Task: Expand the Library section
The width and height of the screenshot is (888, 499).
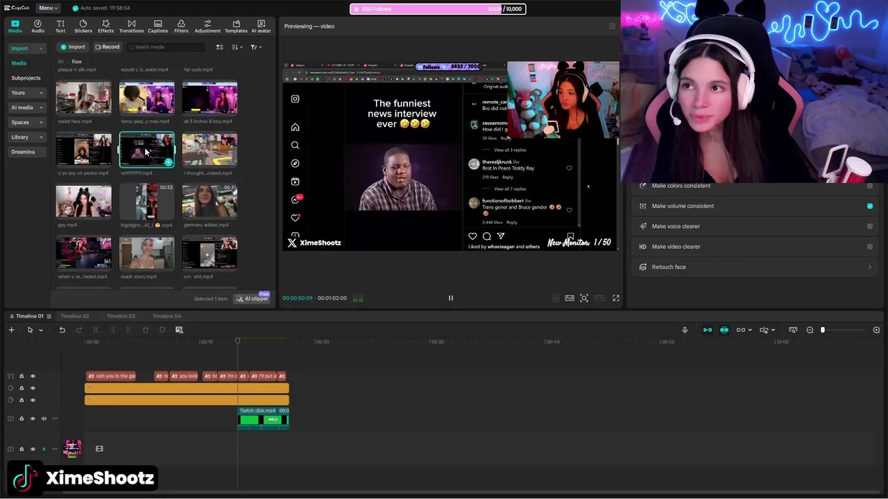Action: (x=26, y=137)
